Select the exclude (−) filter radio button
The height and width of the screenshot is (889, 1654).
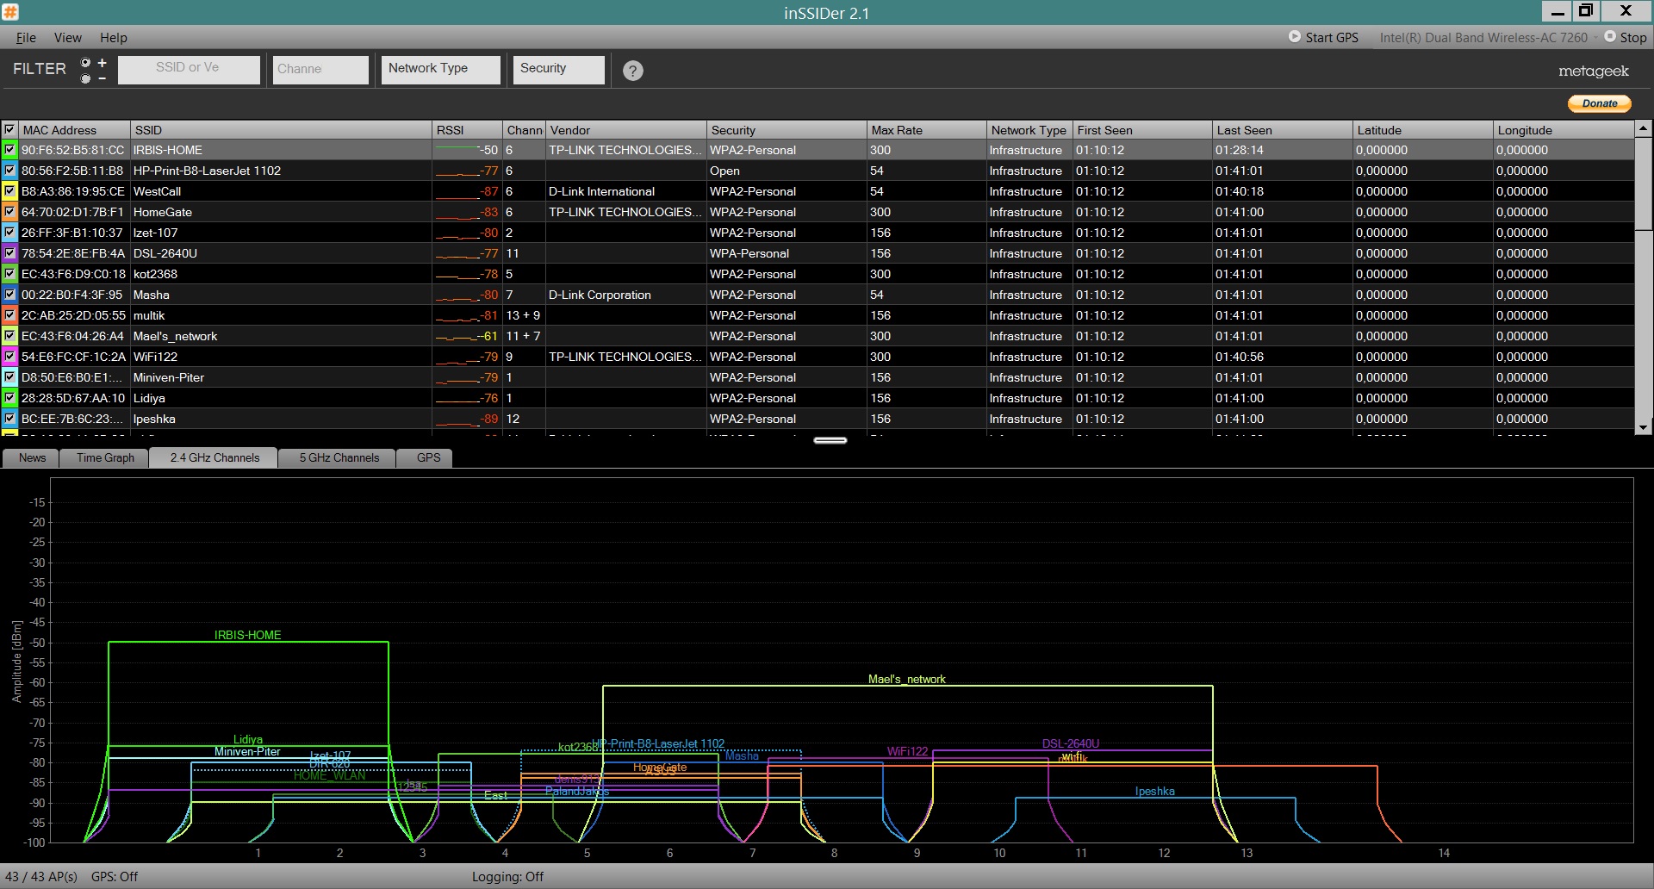pyautogui.click(x=85, y=78)
